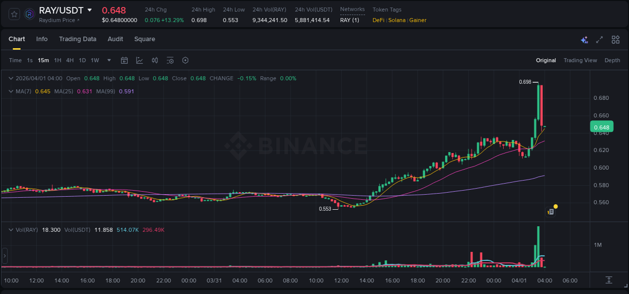This screenshot has width=629, height=294.
Task: Expand chart to fullscreen with diagonal arrows icon
Action: pos(599,39)
